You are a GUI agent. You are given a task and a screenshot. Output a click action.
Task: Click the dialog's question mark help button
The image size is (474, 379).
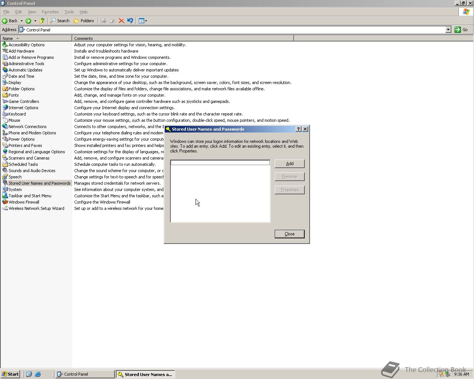[x=298, y=129]
